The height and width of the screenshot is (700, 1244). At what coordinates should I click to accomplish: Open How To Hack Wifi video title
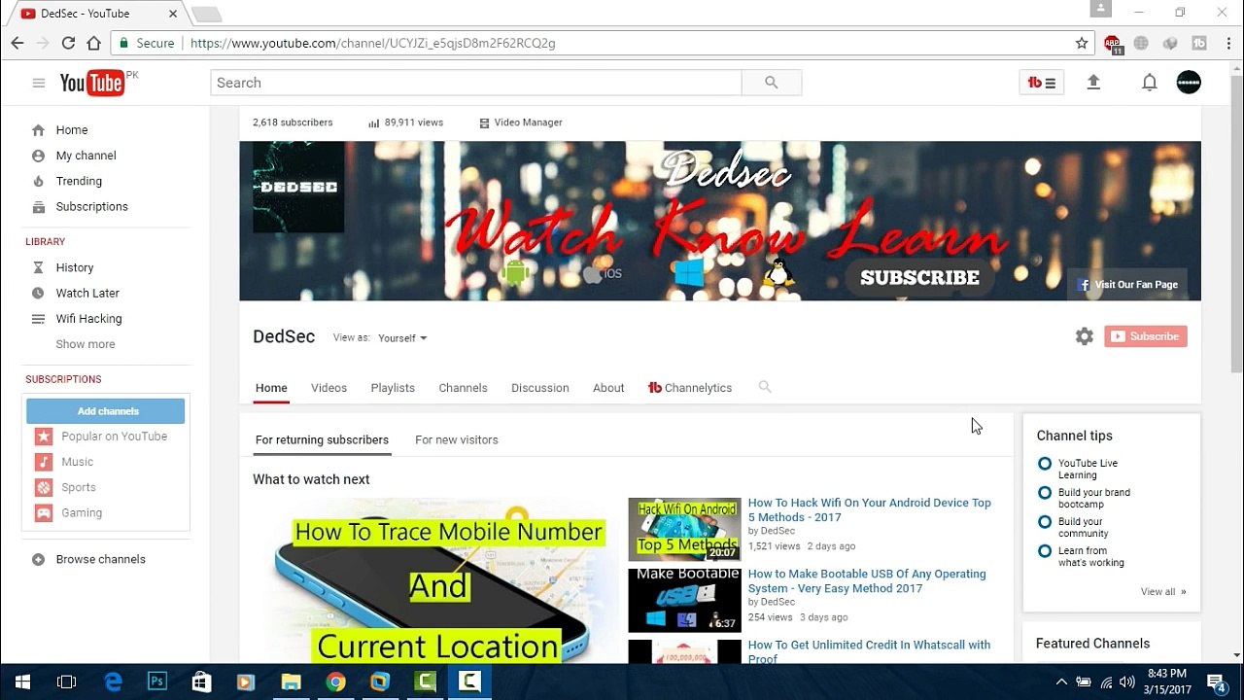(x=870, y=510)
